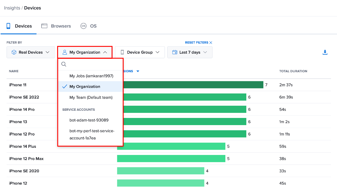Click the user icon in My Organization filter
This screenshot has width=337, height=189.
(64, 52)
